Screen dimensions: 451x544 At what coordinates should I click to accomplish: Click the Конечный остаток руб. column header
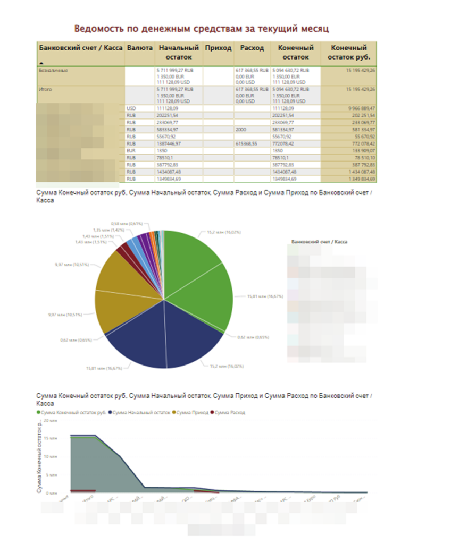click(349, 53)
